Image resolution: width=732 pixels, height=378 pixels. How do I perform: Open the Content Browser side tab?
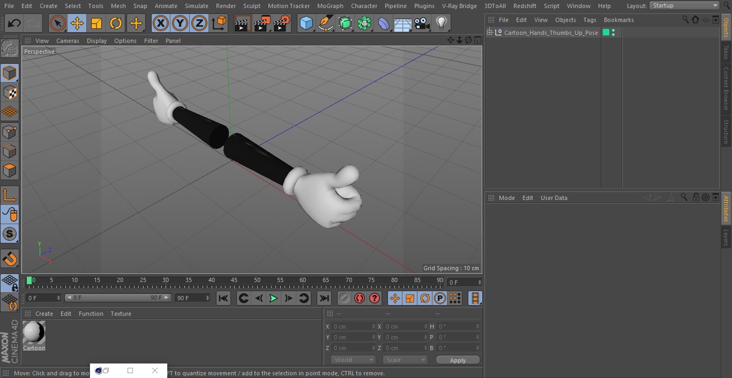tap(726, 88)
